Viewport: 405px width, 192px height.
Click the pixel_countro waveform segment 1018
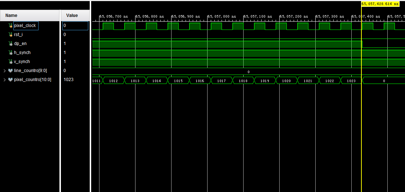243,81
